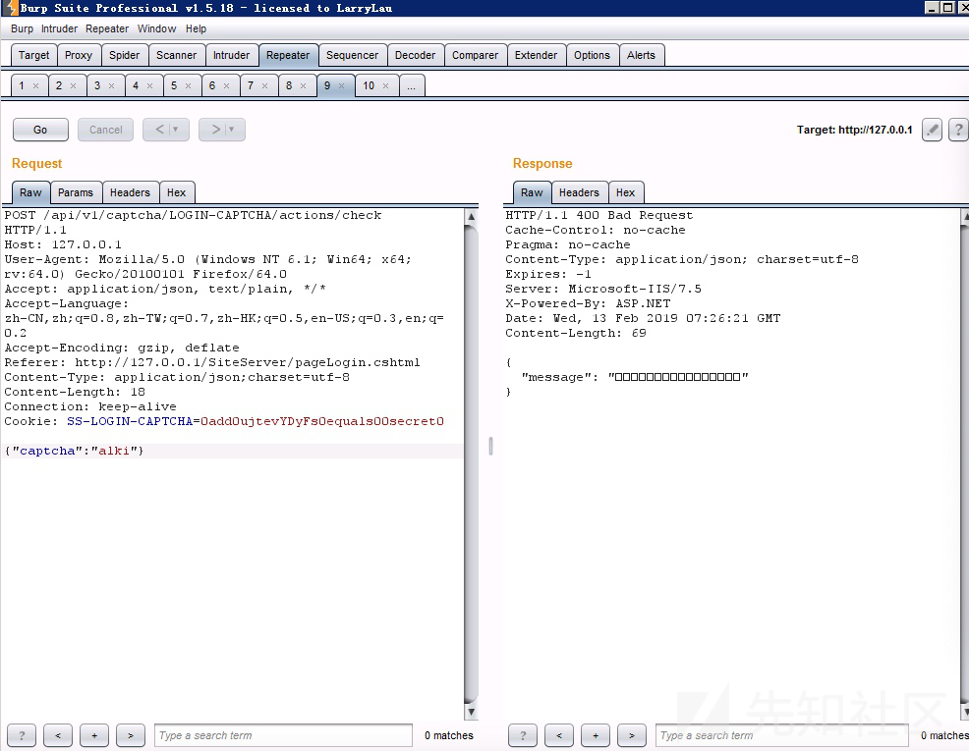Switch request view to Headers
Screen dimensions: 969x751
(x=130, y=192)
